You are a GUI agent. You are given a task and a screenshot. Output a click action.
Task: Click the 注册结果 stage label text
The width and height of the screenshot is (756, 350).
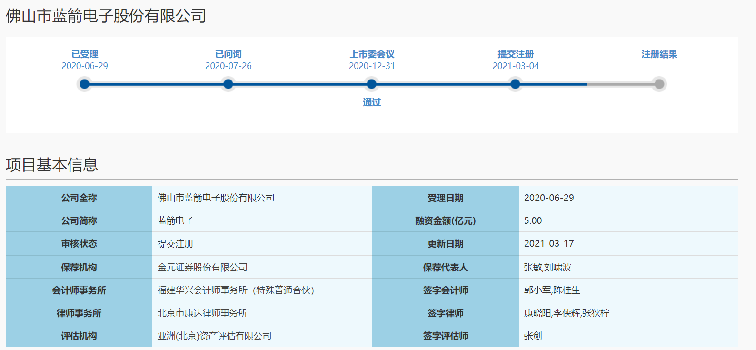[x=659, y=54]
